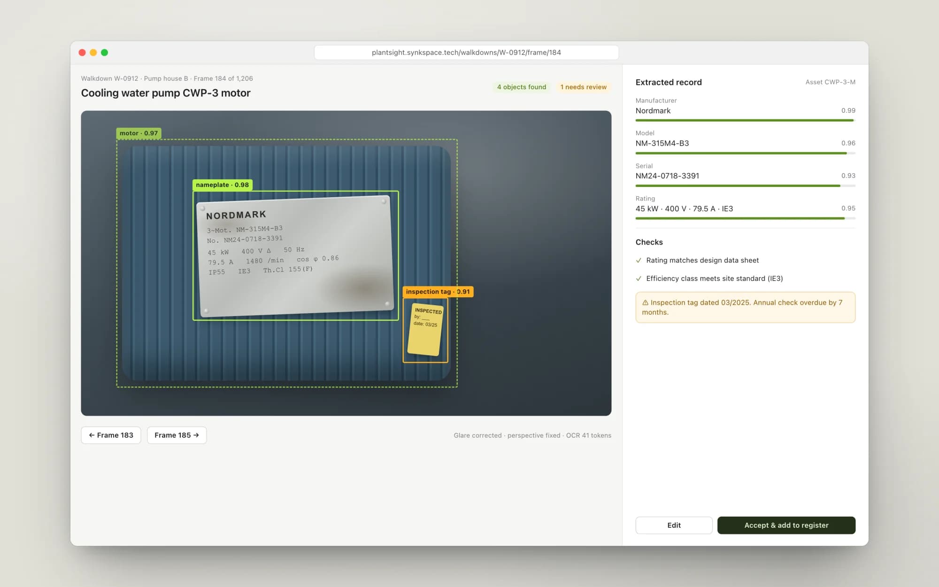Click the Manufacturer value 'Nordmark'

pos(653,111)
